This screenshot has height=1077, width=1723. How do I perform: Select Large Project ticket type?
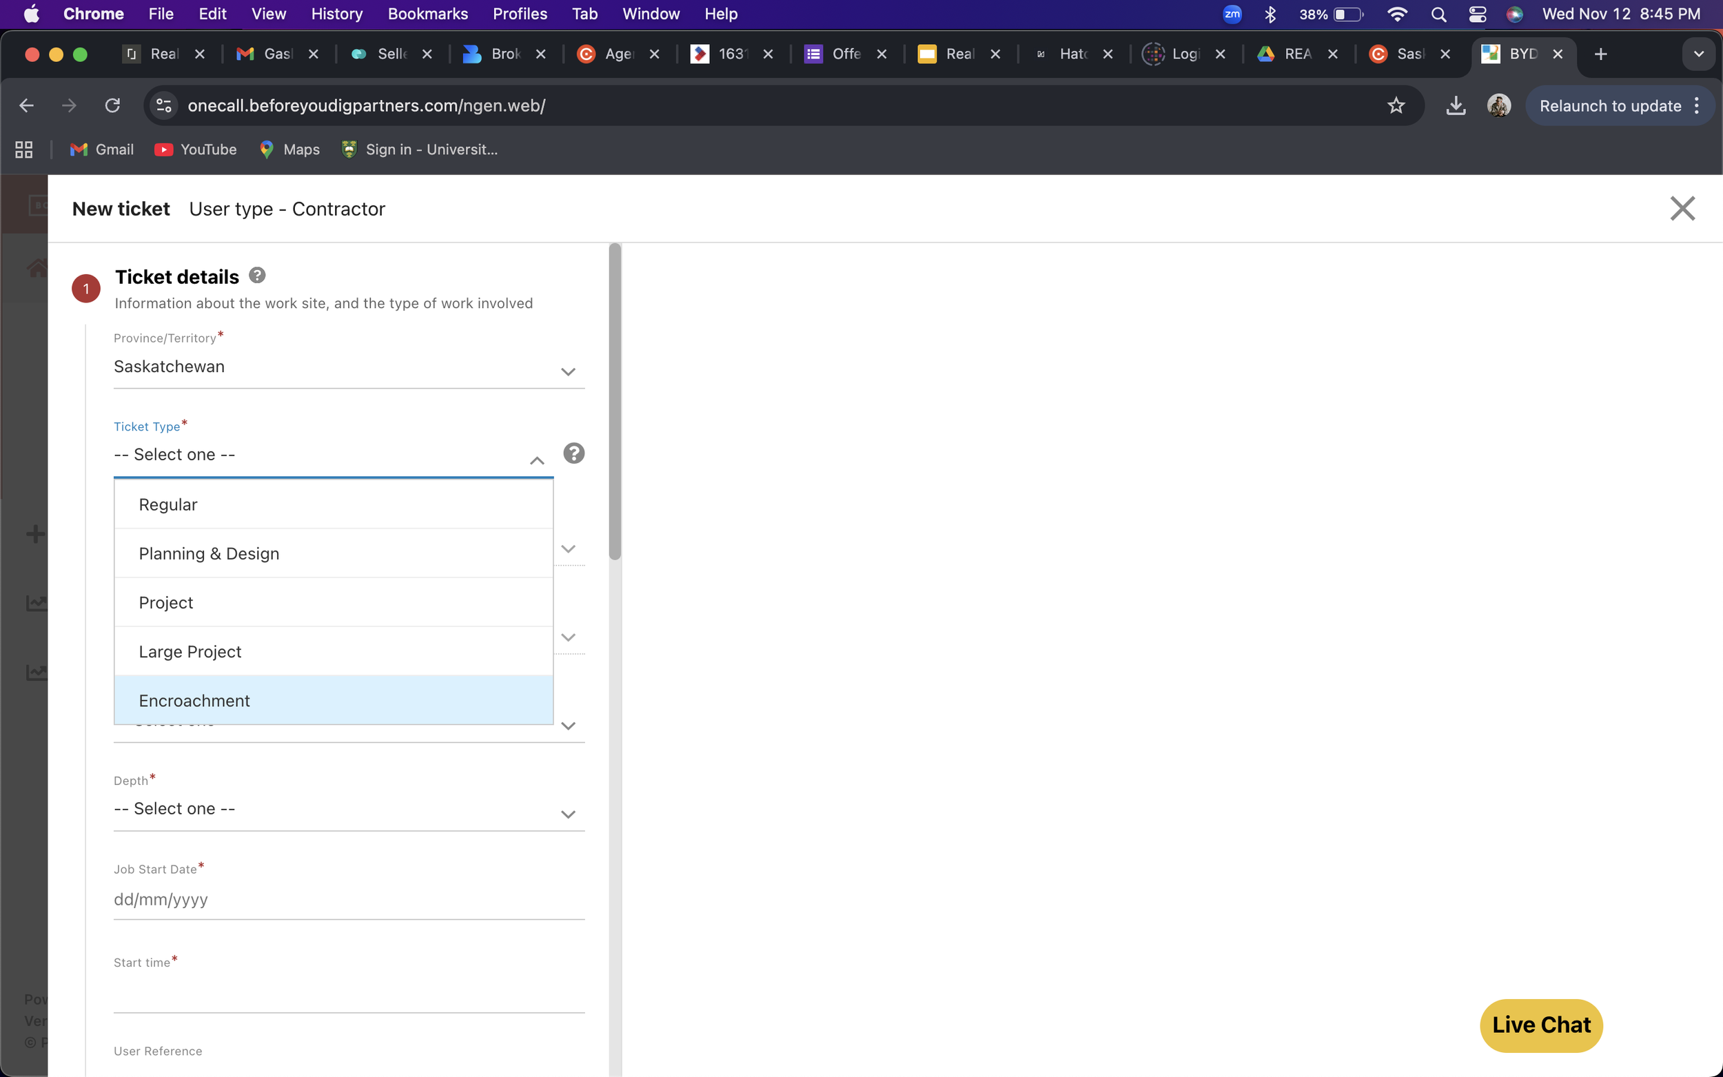tap(334, 652)
